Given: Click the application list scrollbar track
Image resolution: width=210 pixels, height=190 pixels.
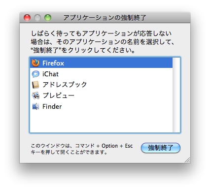Looking at the screenshot, I should click(176, 95).
